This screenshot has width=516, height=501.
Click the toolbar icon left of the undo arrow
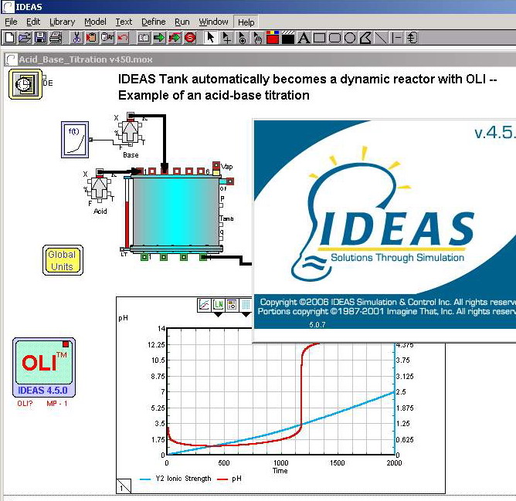click(x=107, y=38)
